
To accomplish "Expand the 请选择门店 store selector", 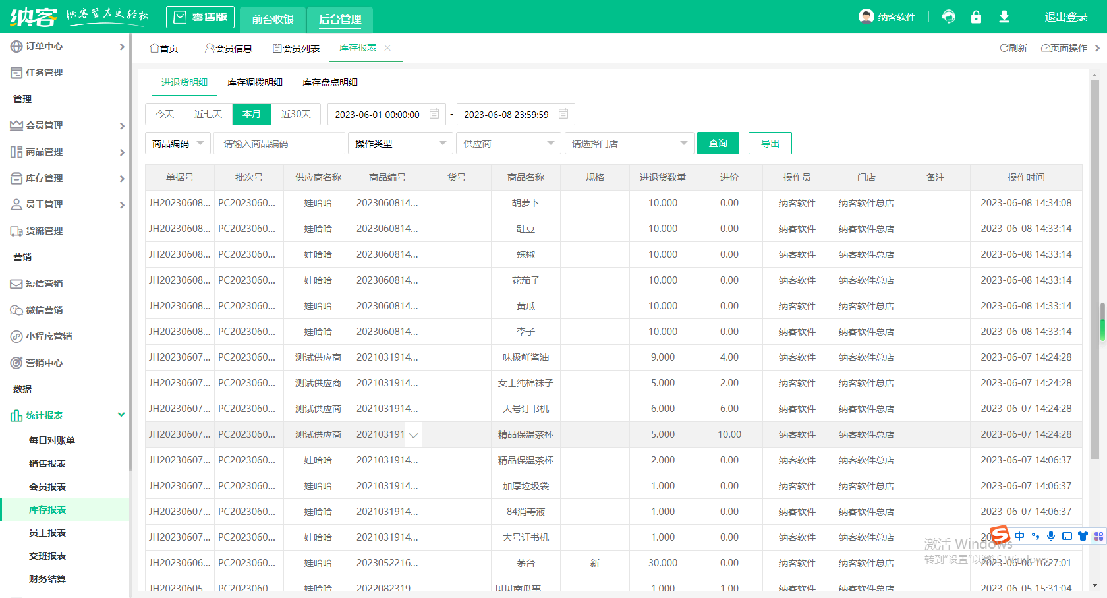I will coord(628,143).
